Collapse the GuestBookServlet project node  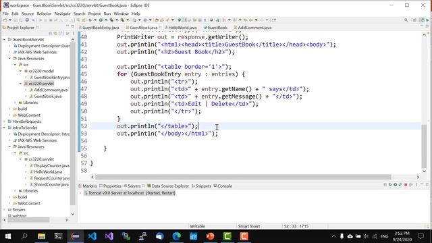click(x=5, y=40)
